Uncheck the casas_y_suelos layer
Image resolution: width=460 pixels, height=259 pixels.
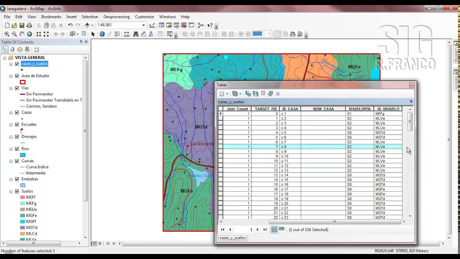pyautogui.click(x=17, y=64)
